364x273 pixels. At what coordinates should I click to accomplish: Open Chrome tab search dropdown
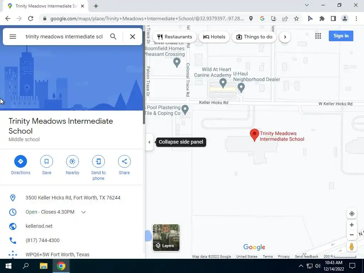coord(307,5)
